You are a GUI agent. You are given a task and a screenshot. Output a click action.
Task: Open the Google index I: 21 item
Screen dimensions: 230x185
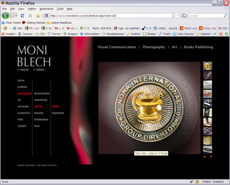(x=47, y=28)
